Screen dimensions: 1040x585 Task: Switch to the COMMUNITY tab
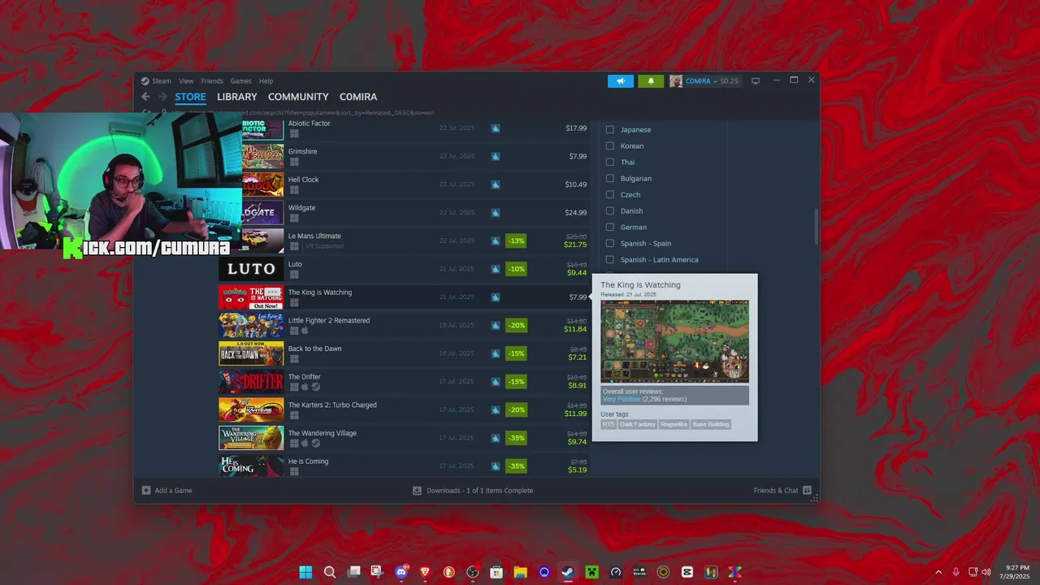pyautogui.click(x=298, y=97)
